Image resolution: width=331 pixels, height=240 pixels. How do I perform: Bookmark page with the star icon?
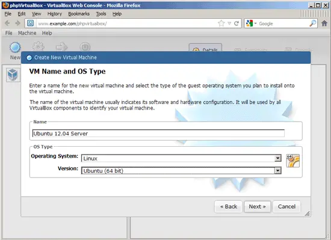221,23
